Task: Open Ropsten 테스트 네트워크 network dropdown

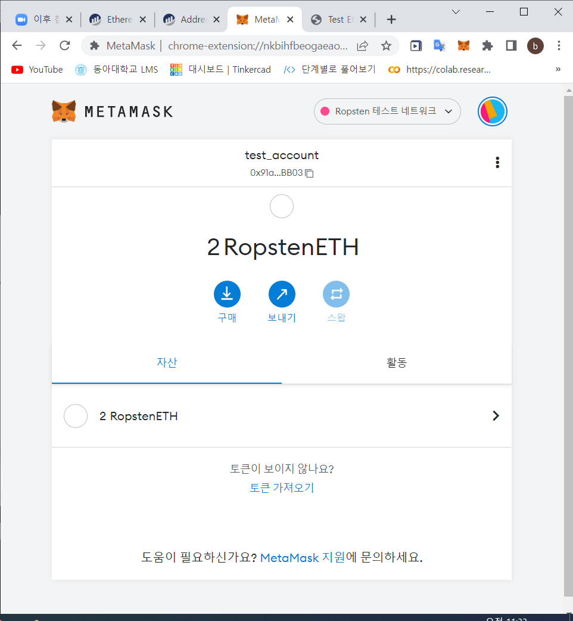Action: coord(387,111)
